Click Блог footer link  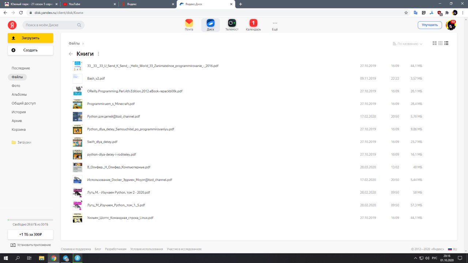point(98,249)
